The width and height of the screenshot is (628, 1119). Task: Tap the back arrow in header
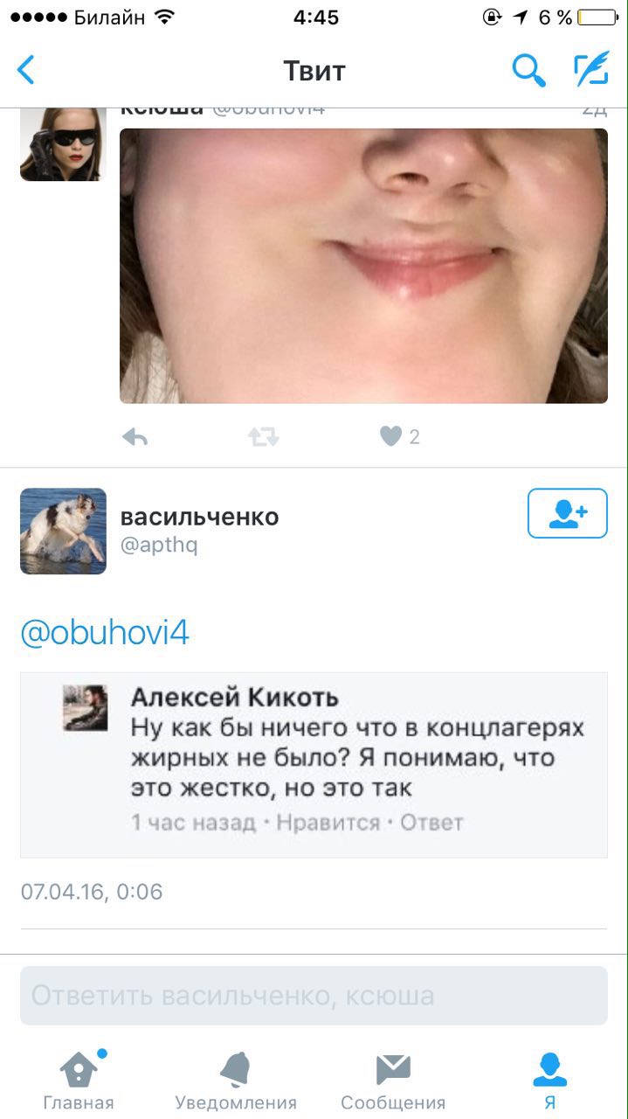26,70
